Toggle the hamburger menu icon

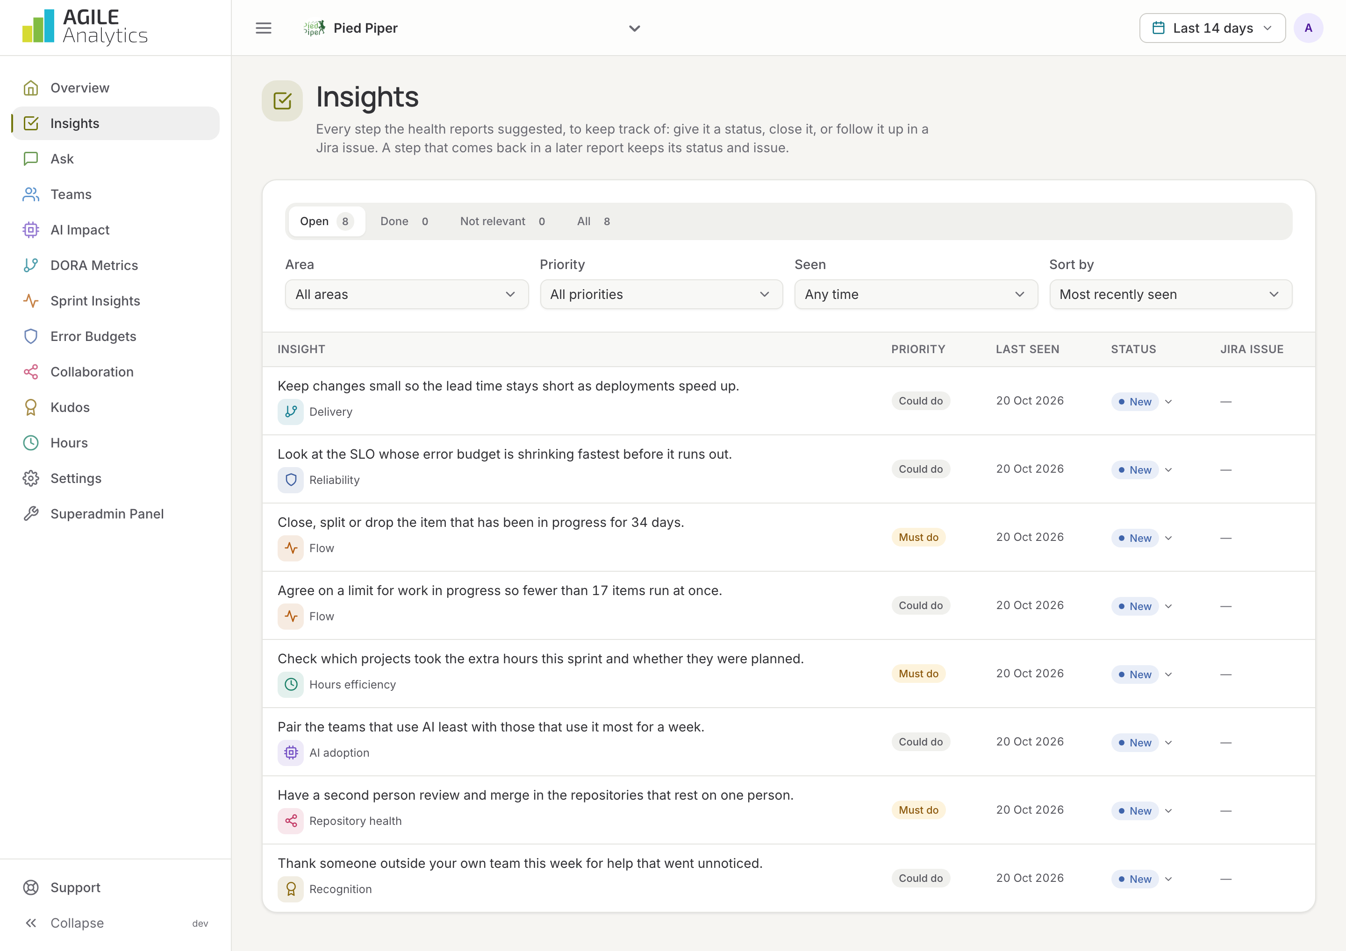coord(263,28)
